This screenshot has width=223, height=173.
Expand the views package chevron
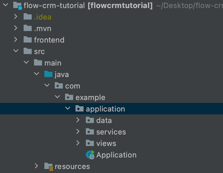[x=78, y=143]
